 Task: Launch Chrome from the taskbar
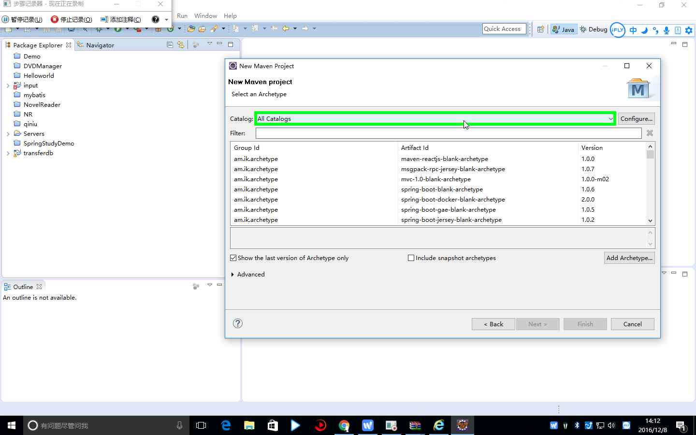tap(344, 425)
